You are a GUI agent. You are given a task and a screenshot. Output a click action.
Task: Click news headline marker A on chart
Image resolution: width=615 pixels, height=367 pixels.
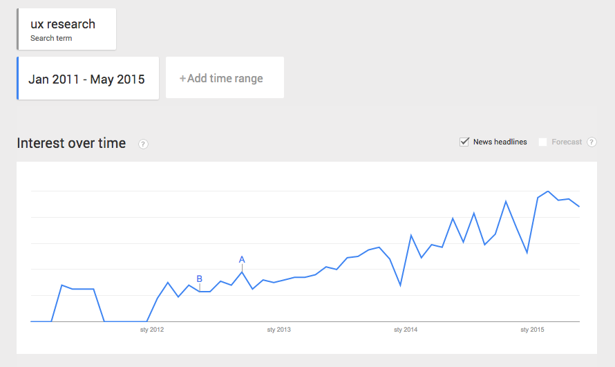tap(242, 260)
